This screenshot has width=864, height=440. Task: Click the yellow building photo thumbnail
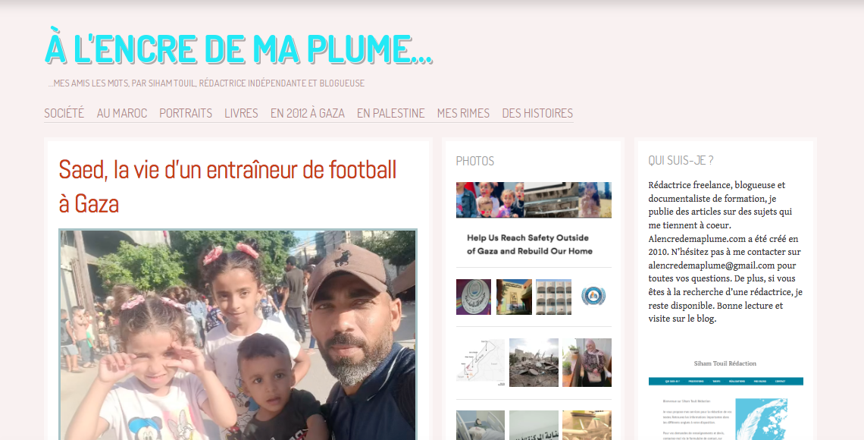(514, 297)
